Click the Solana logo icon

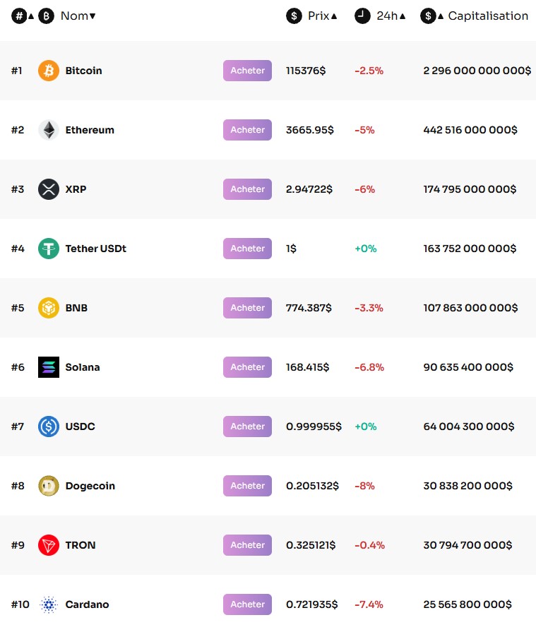49,367
